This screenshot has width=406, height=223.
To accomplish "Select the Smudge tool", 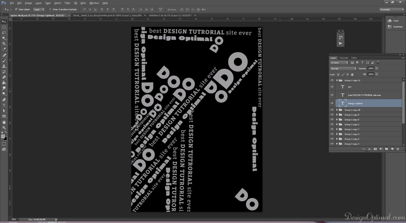I will [x=4, y=88].
